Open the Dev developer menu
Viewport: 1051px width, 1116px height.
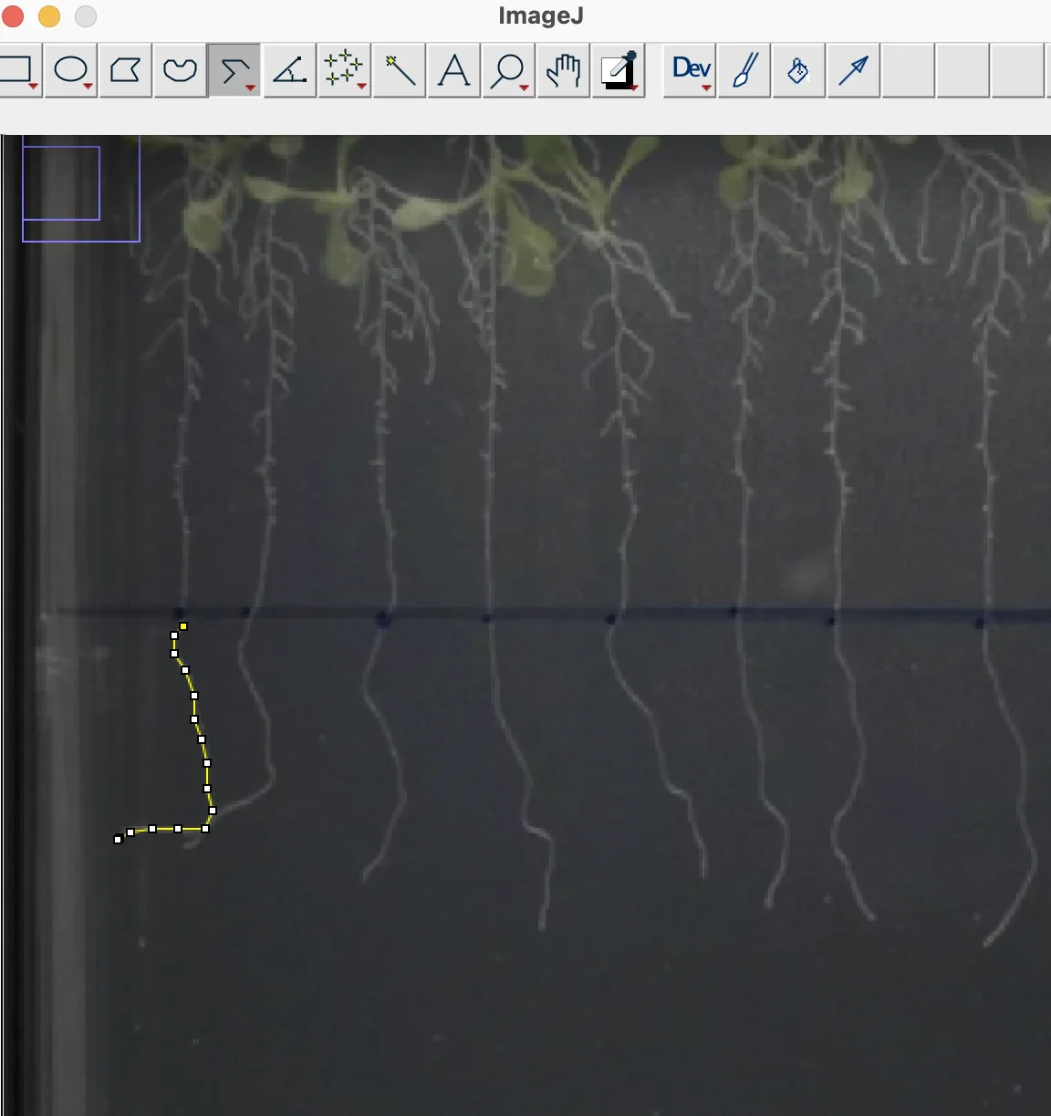click(691, 70)
